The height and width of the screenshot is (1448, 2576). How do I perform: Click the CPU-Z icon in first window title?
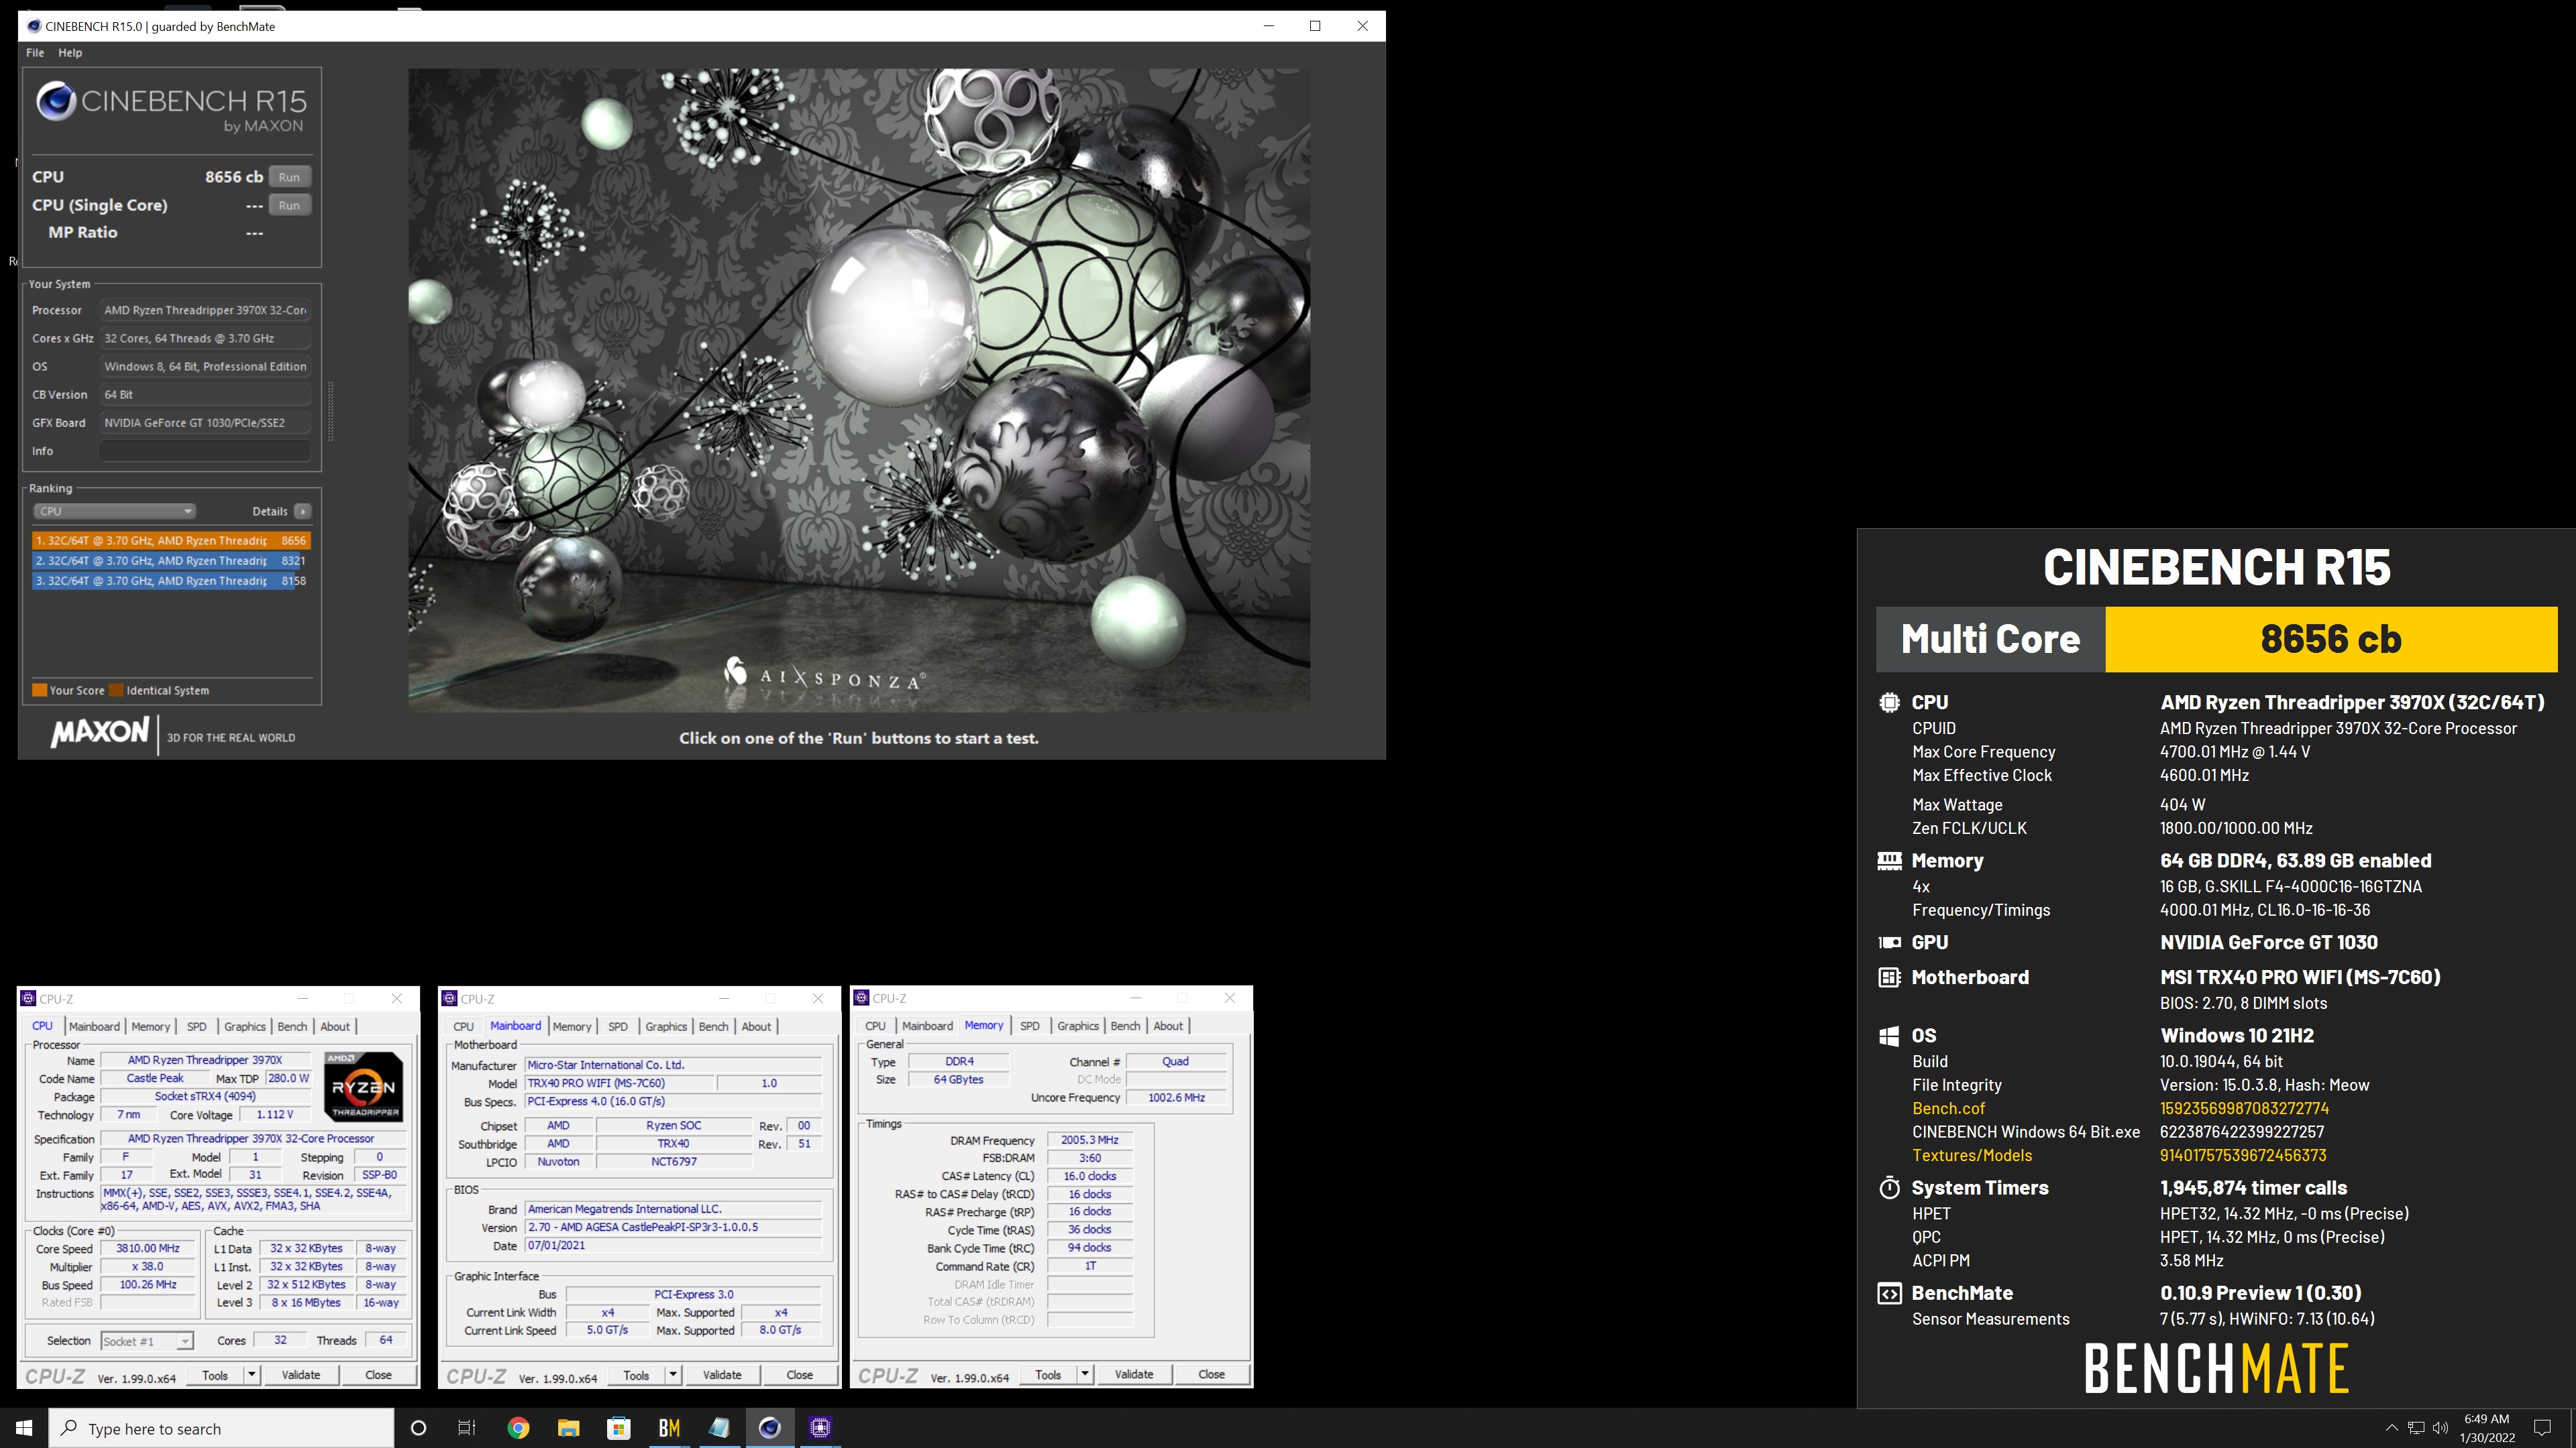29,998
